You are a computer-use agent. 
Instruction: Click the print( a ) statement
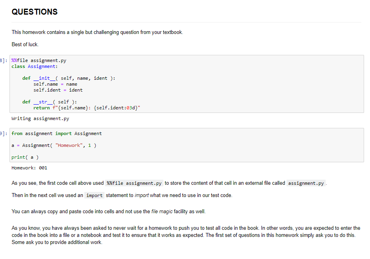point(25,157)
